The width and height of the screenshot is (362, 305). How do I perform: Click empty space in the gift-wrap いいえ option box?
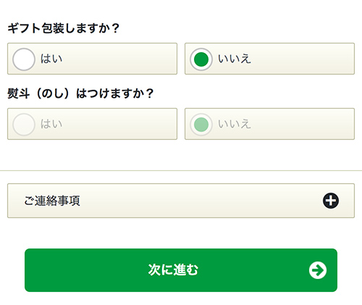click(x=302, y=59)
